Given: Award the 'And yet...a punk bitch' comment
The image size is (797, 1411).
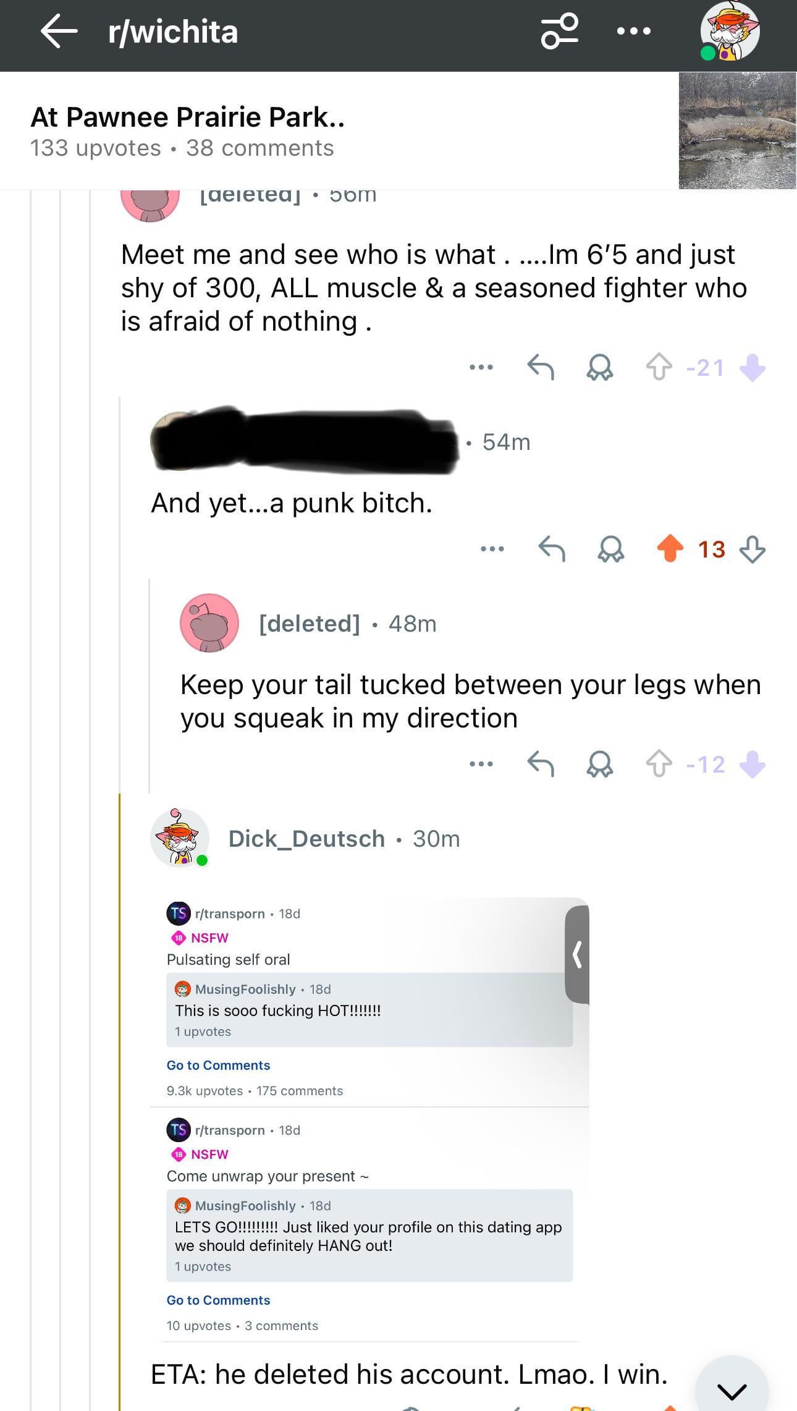Looking at the screenshot, I should [610, 549].
